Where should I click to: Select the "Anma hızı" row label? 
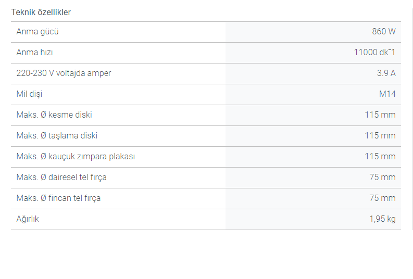click(x=34, y=53)
